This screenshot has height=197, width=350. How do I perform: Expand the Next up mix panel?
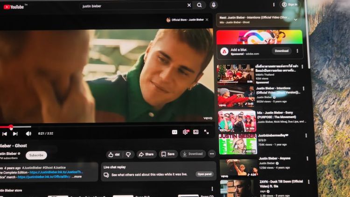click(x=295, y=20)
